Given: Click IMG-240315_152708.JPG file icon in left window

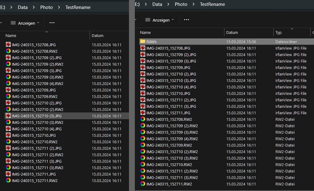Looking at the screenshot, I should click(x=8, y=45).
